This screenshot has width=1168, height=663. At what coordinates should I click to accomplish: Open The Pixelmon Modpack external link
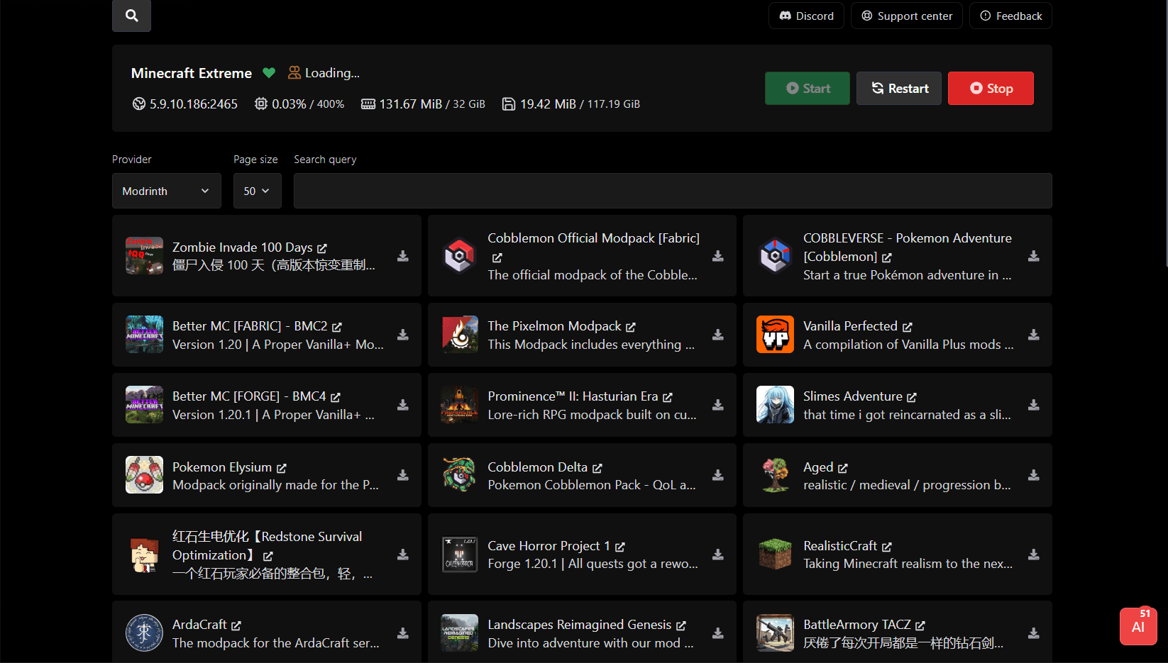(631, 327)
